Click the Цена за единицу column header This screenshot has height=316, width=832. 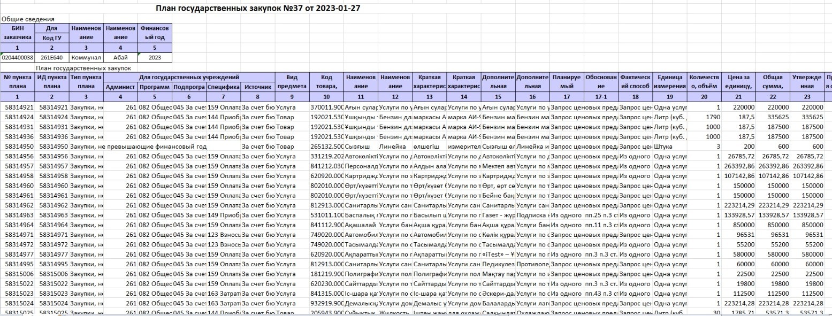click(x=738, y=82)
